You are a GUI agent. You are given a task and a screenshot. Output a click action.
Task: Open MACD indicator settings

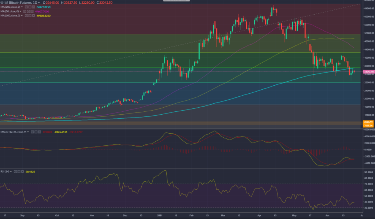click(x=36, y=132)
